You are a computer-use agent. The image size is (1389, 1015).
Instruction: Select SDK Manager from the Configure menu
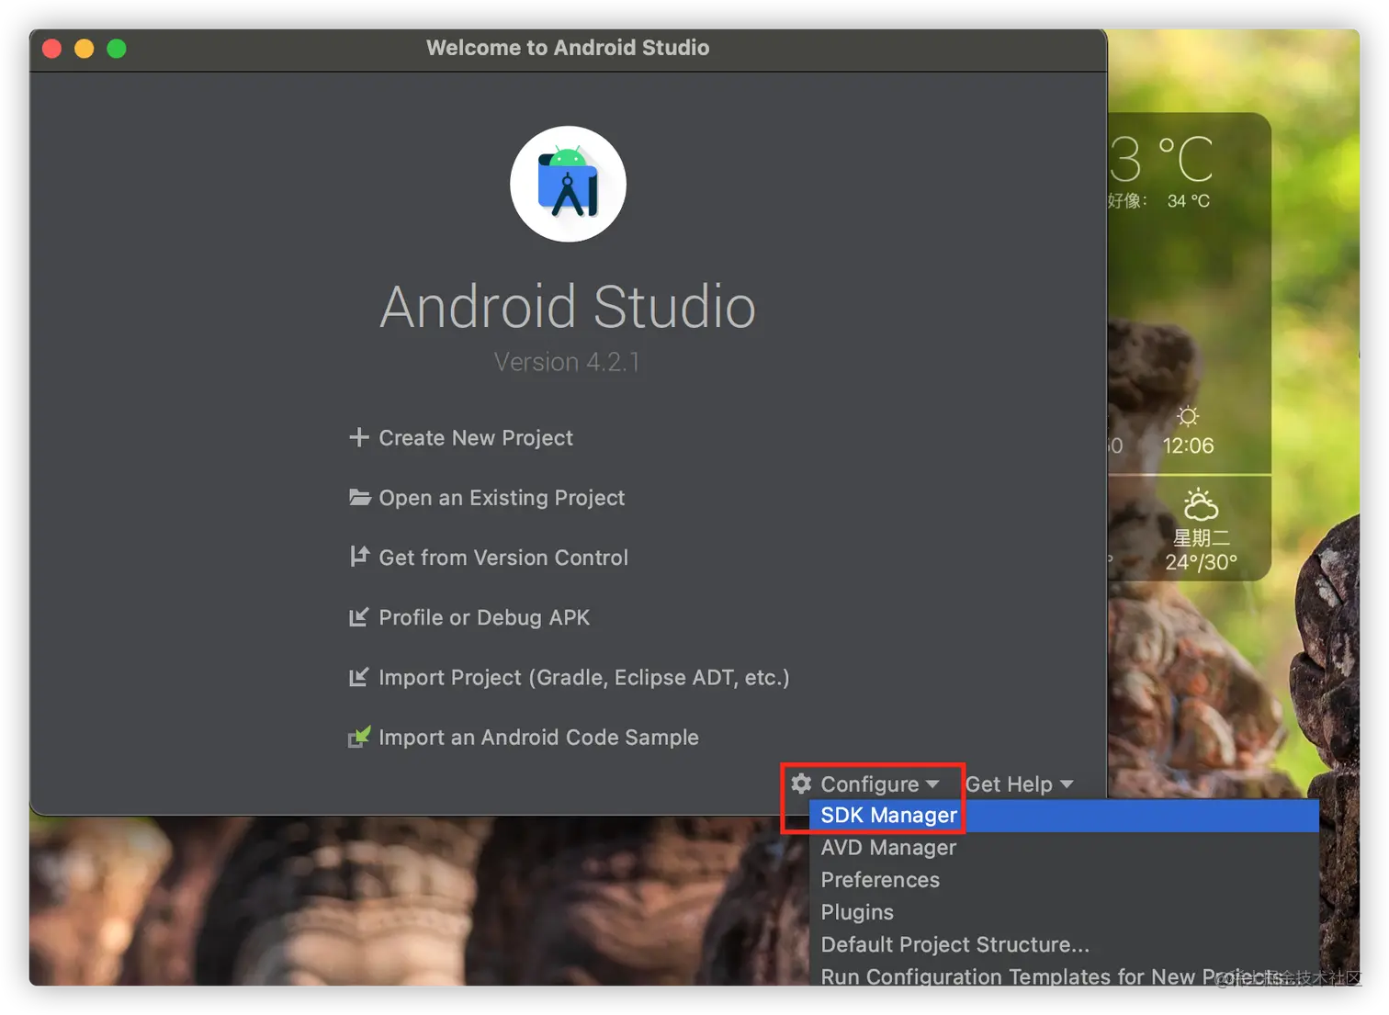pos(1064,816)
